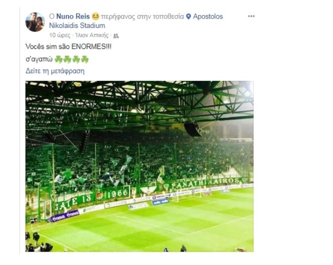Click the σ'αγαπώ text line

pos(39,59)
